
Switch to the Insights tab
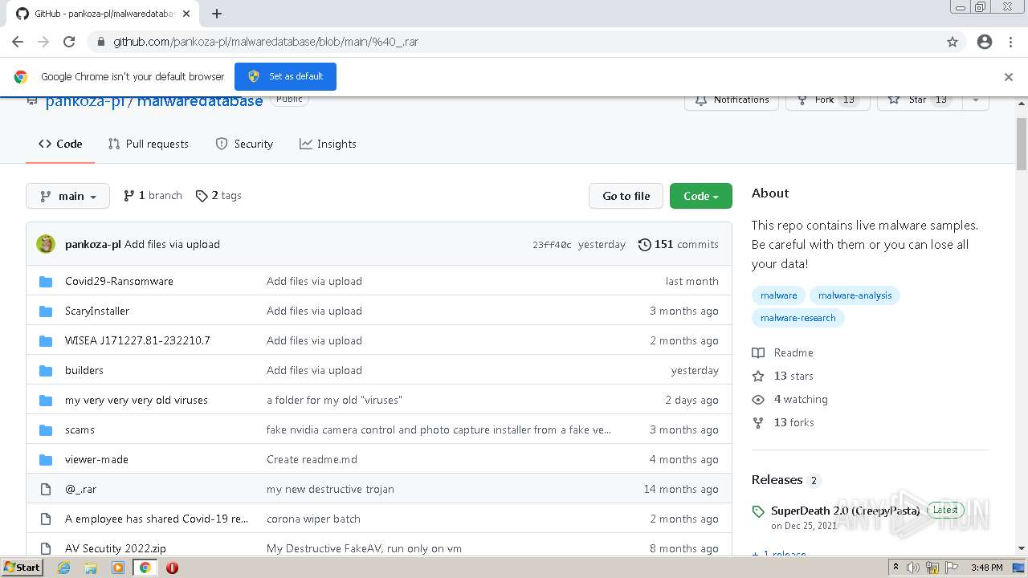pos(328,144)
